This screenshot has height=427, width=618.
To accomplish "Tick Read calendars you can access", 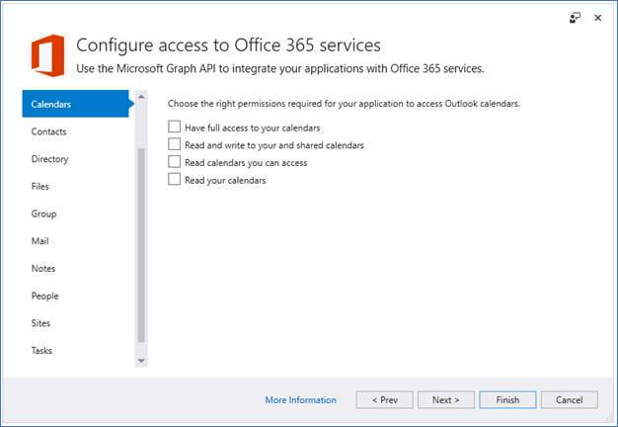I will point(174,162).
